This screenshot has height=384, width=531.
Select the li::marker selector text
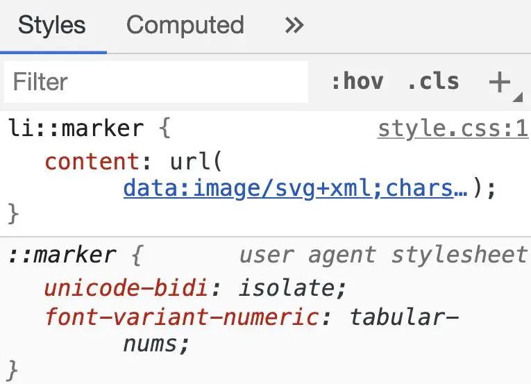pyautogui.click(x=76, y=129)
